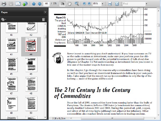This screenshot has height=121, width=161.
Task: Click the Figure 2-3 caption label
Action: 61,18
